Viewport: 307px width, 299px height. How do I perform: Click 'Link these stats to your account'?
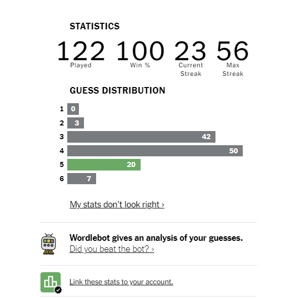(x=121, y=282)
